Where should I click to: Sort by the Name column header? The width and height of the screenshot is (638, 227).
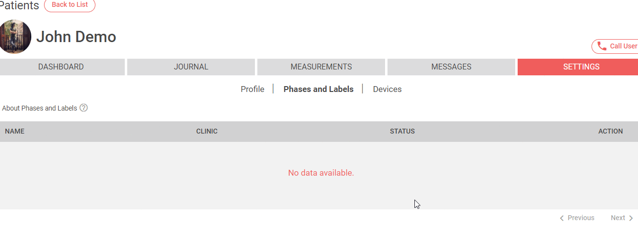[15, 131]
